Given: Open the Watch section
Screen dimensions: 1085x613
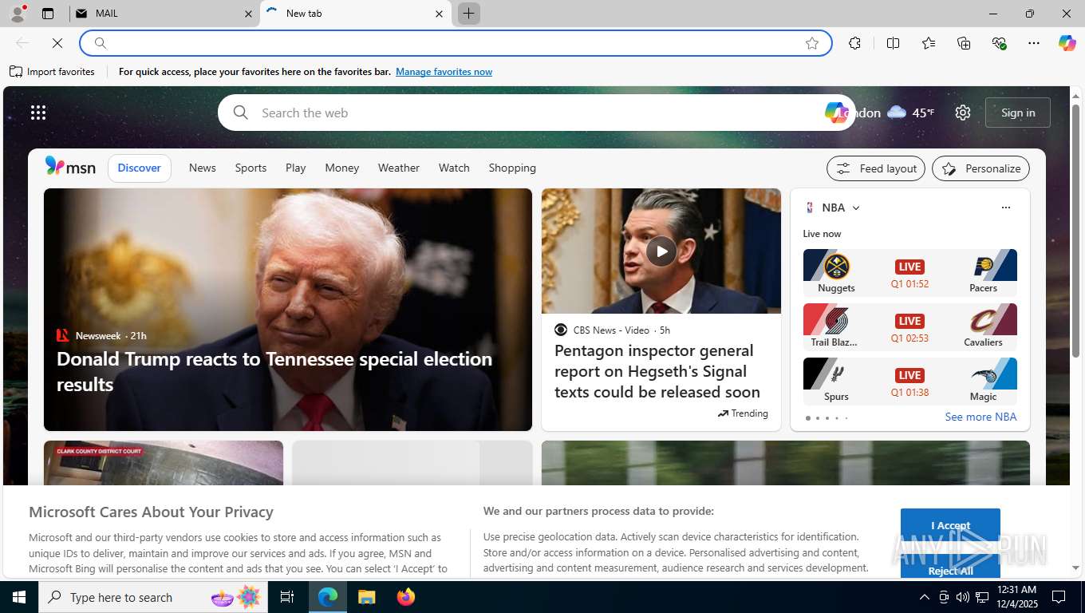Looking at the screenshot, I should point(454,168).
